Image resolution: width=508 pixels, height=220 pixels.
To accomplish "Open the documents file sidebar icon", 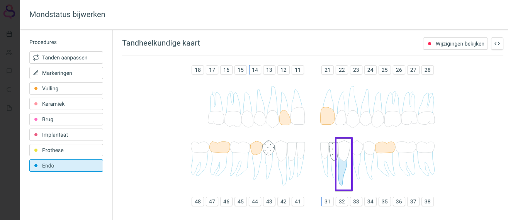I will (10, 108).
